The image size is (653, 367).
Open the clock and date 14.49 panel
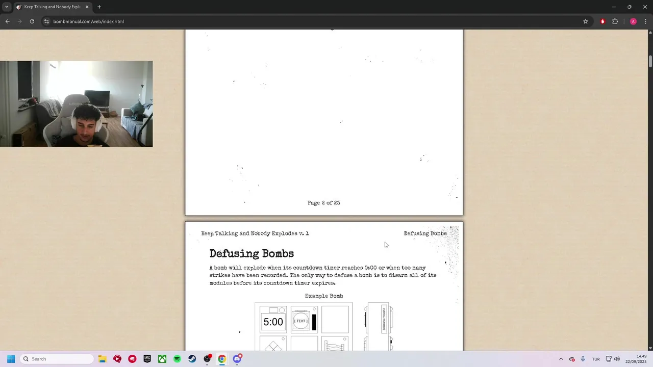click(x=636, y=359)
